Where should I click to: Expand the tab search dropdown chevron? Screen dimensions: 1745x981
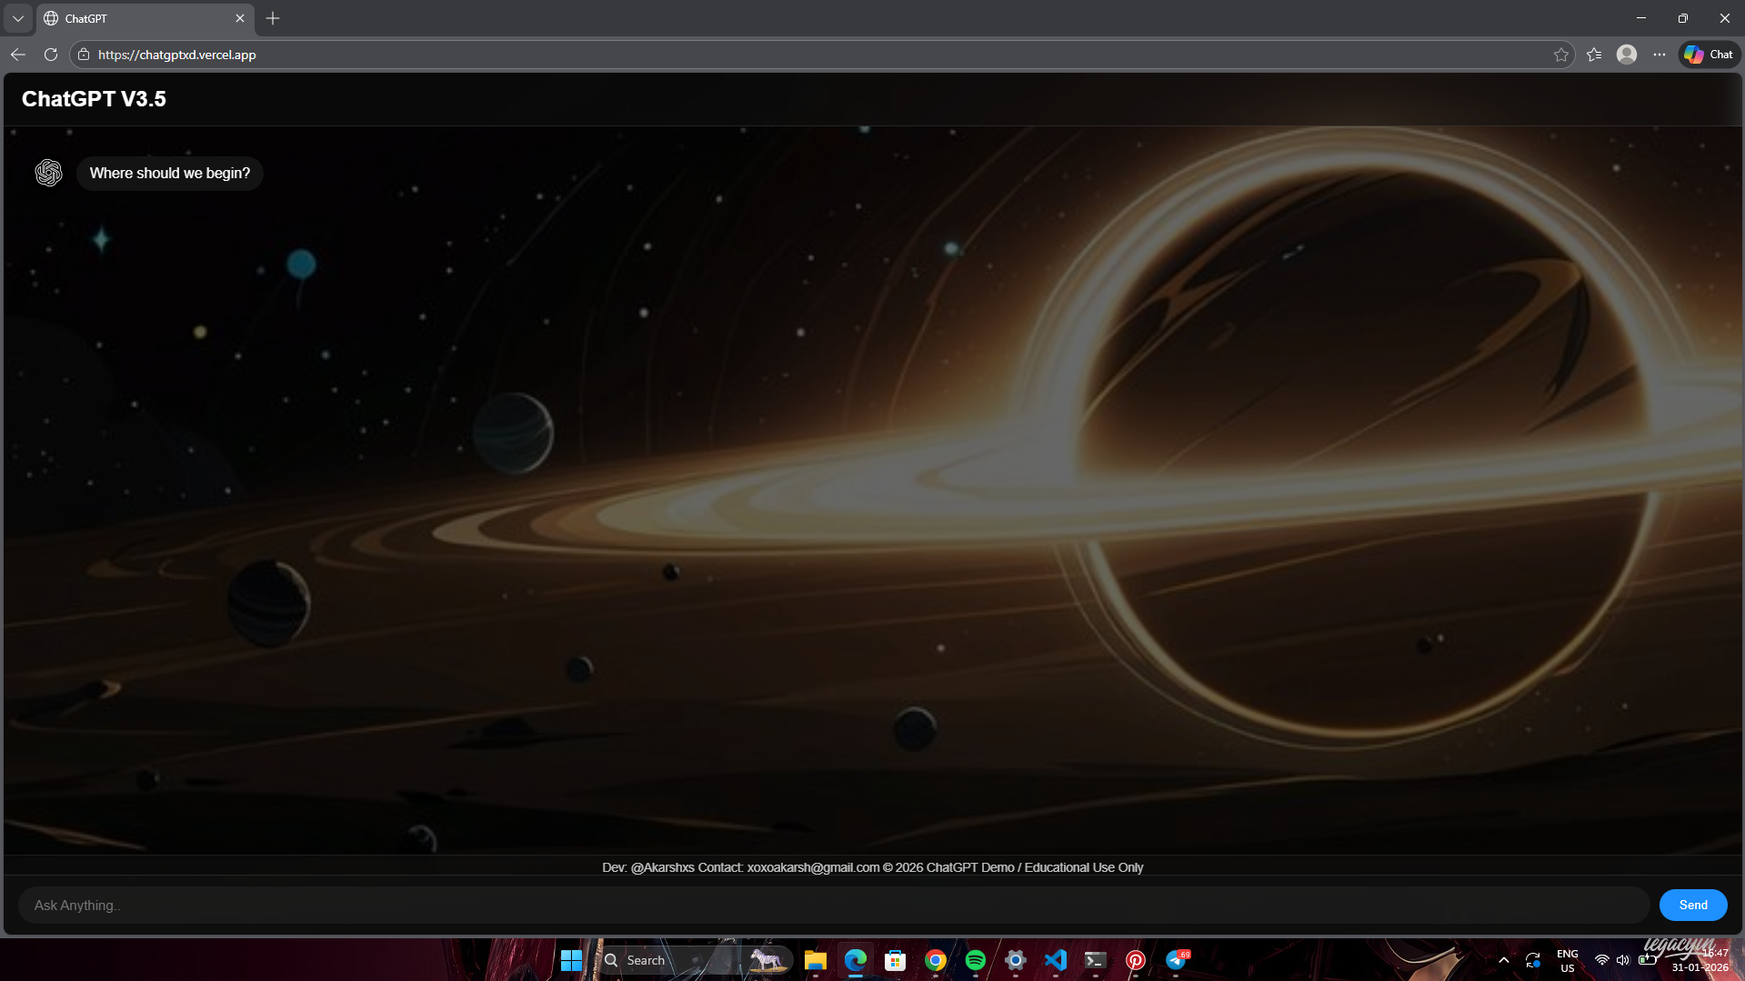[x=18, y=18]
